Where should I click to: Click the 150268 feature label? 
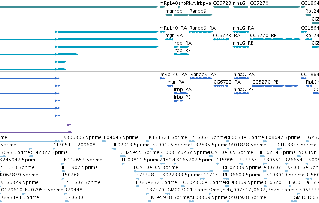(x=71, y=175)
